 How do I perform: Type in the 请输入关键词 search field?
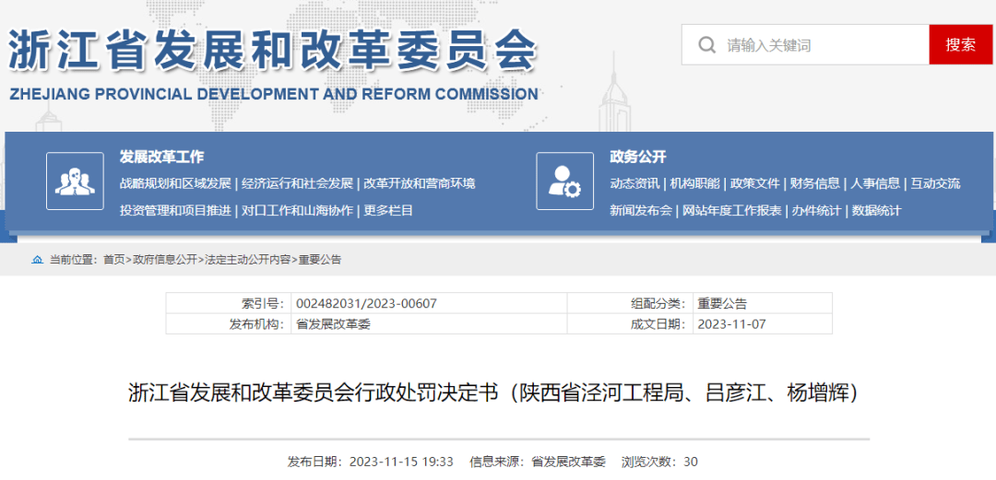(x=821, y=45)
